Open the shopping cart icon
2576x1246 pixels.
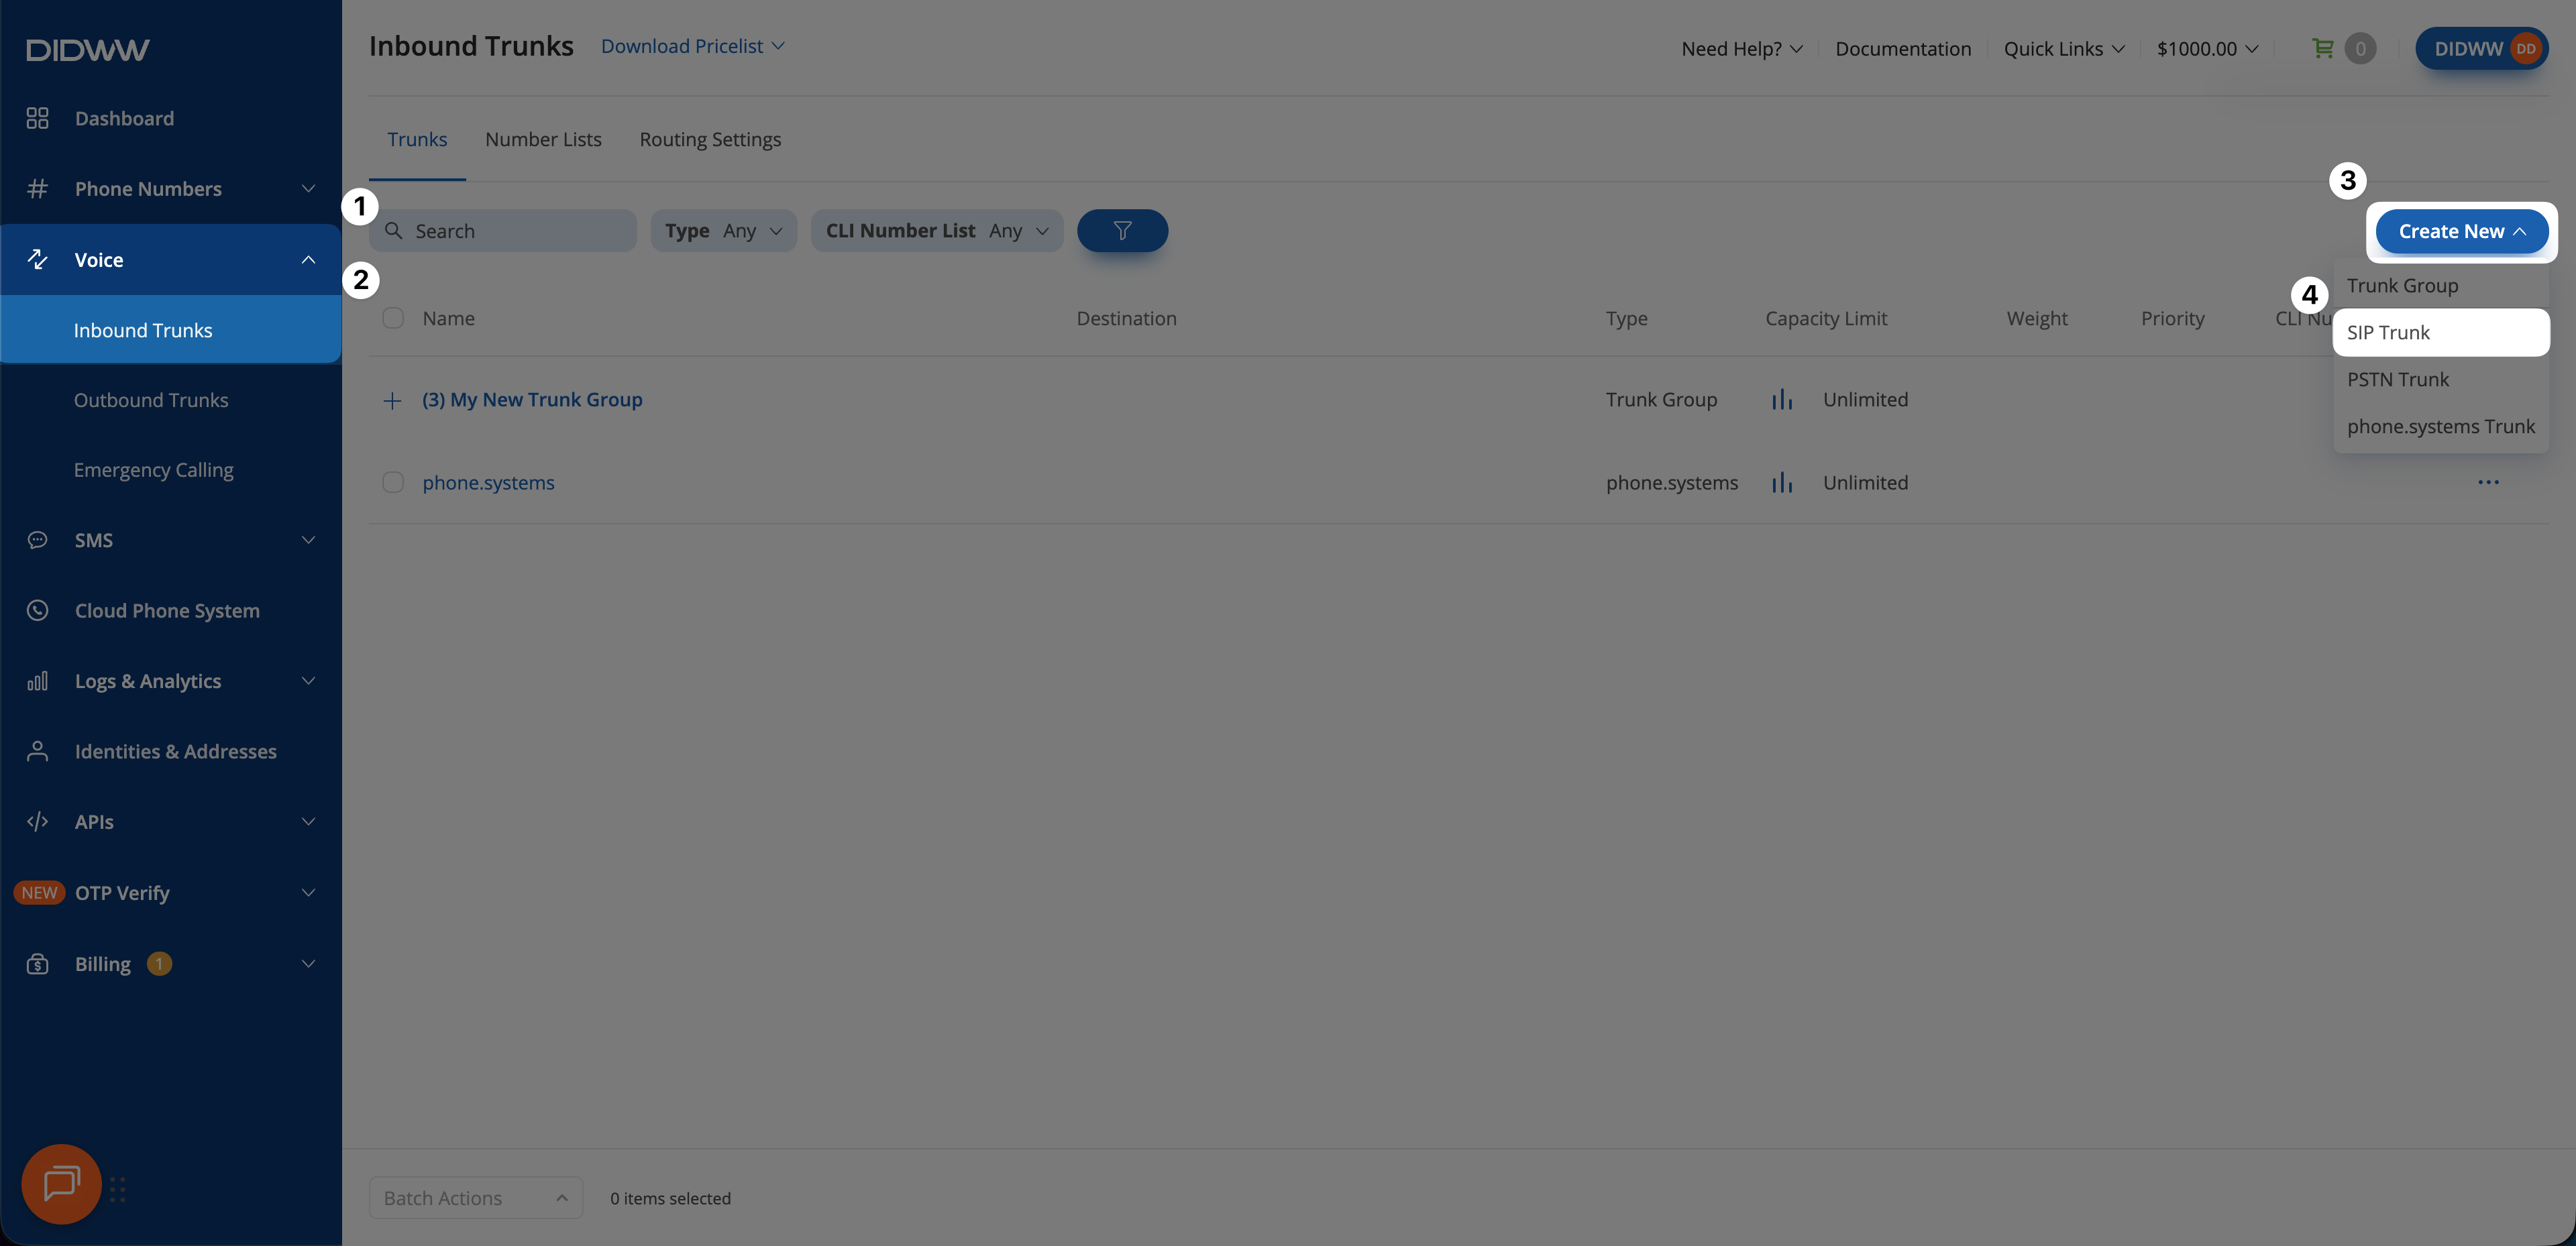pos(2323,48)
